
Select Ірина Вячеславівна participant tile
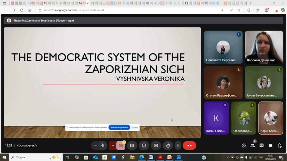(264, 82)
